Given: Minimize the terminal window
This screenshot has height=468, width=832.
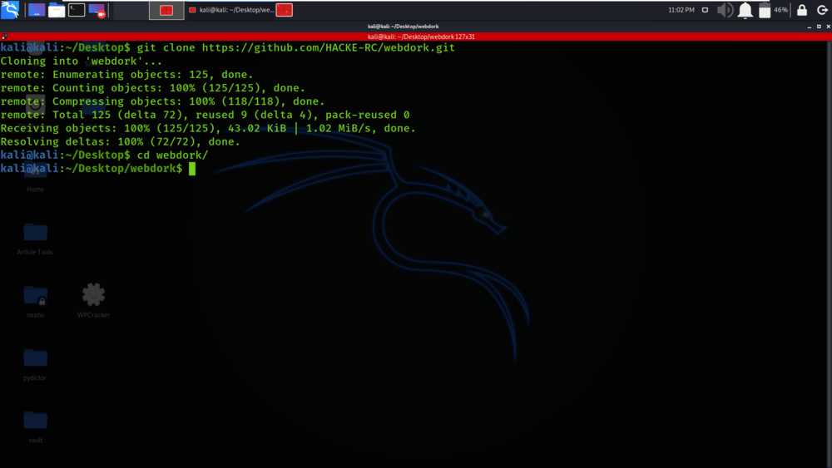Looking at the screenshot, I should point(810,27).
